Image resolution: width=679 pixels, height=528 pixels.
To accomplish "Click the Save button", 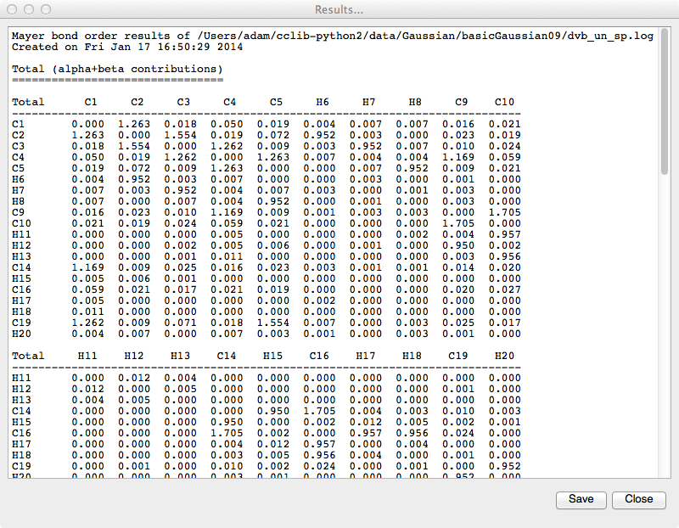I will tap(581, 499).
